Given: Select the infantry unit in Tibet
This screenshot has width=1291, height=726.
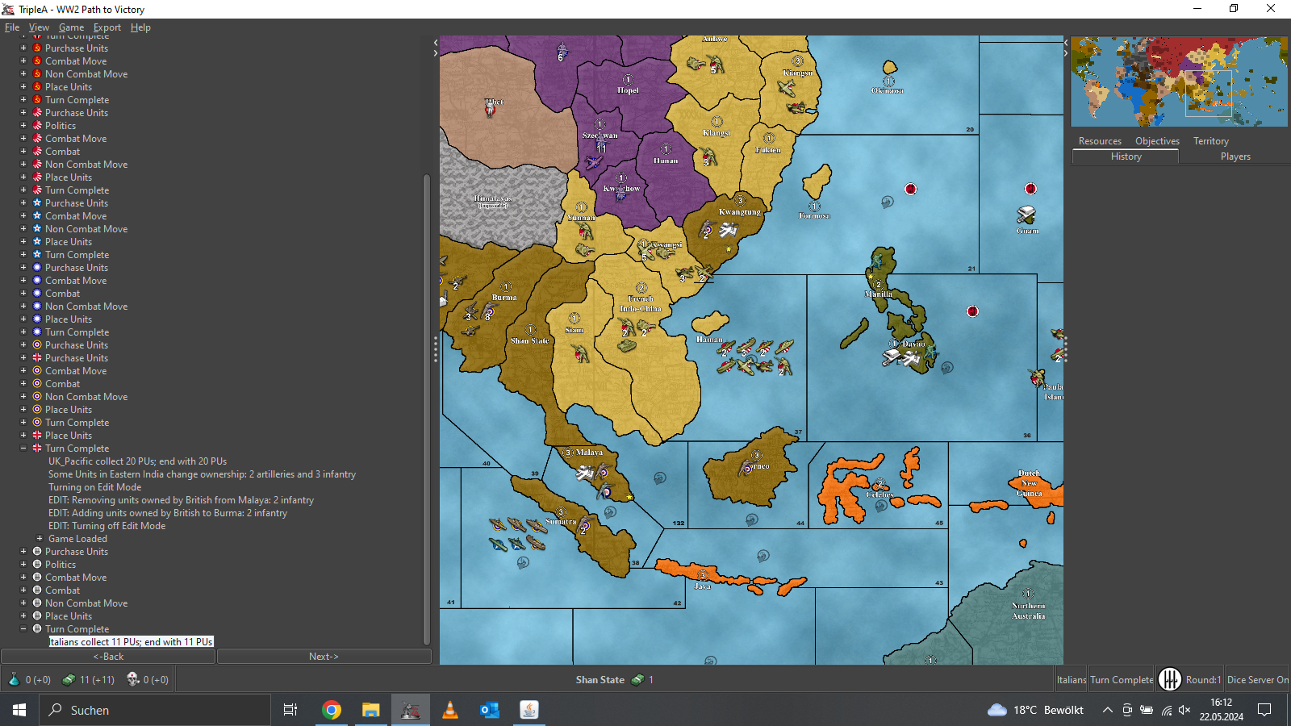Looking at the screenshot, I should [x=491, y=109].
